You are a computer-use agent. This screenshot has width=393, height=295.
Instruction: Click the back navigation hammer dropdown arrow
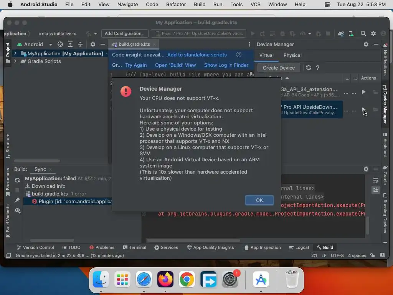click(x=96, y=34)
